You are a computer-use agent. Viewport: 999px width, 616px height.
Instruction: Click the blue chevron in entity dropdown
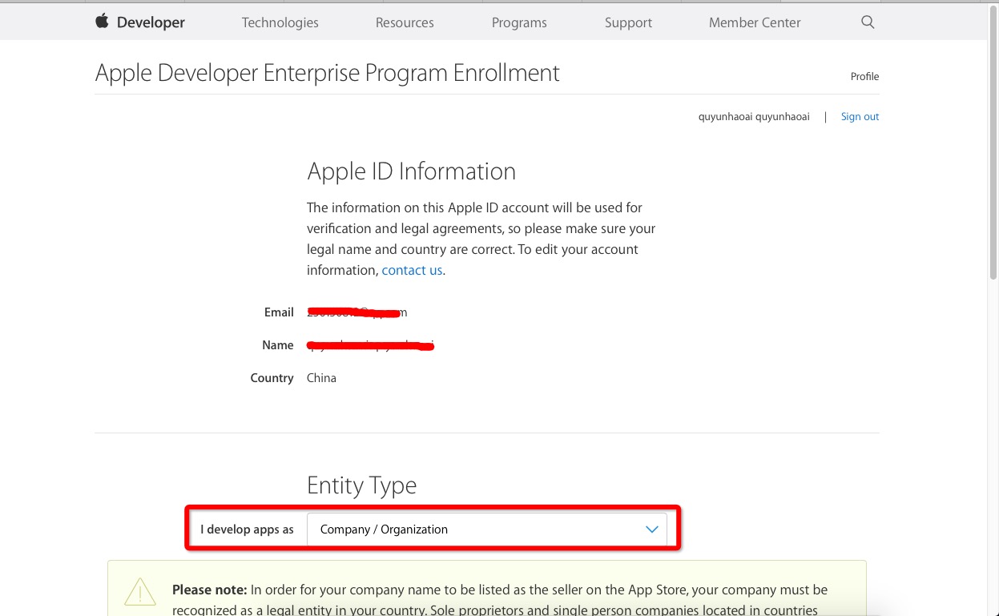click(651, 529)
